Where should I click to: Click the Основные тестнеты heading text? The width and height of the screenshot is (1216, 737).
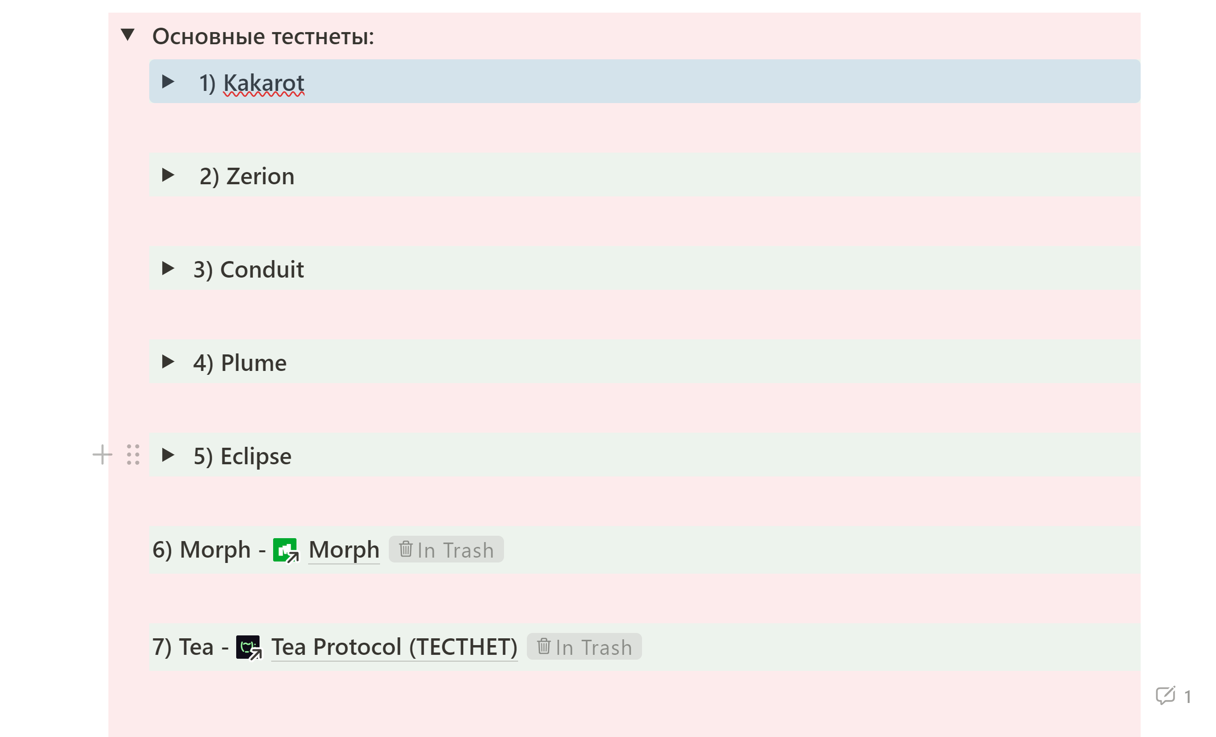pos(263,36)
